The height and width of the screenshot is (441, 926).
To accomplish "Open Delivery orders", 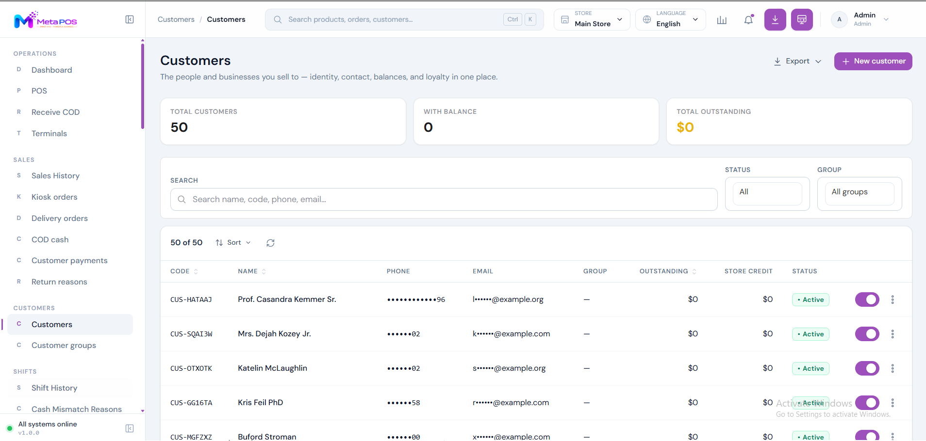I will pos(70,219).
